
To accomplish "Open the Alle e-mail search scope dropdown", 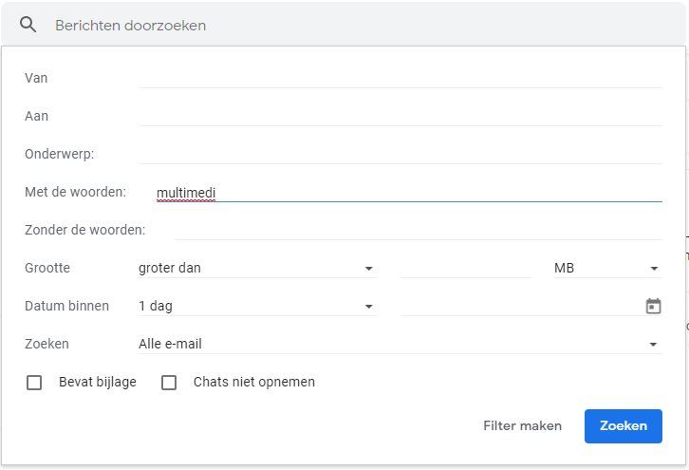I will click(x=400, y=344).
